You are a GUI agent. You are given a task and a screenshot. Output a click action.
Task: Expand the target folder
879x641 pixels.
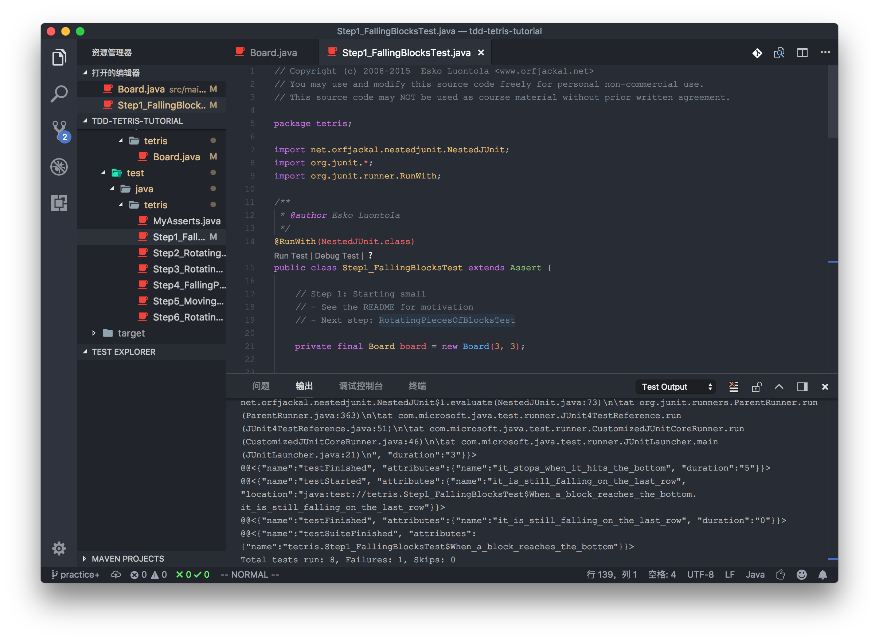94,333
